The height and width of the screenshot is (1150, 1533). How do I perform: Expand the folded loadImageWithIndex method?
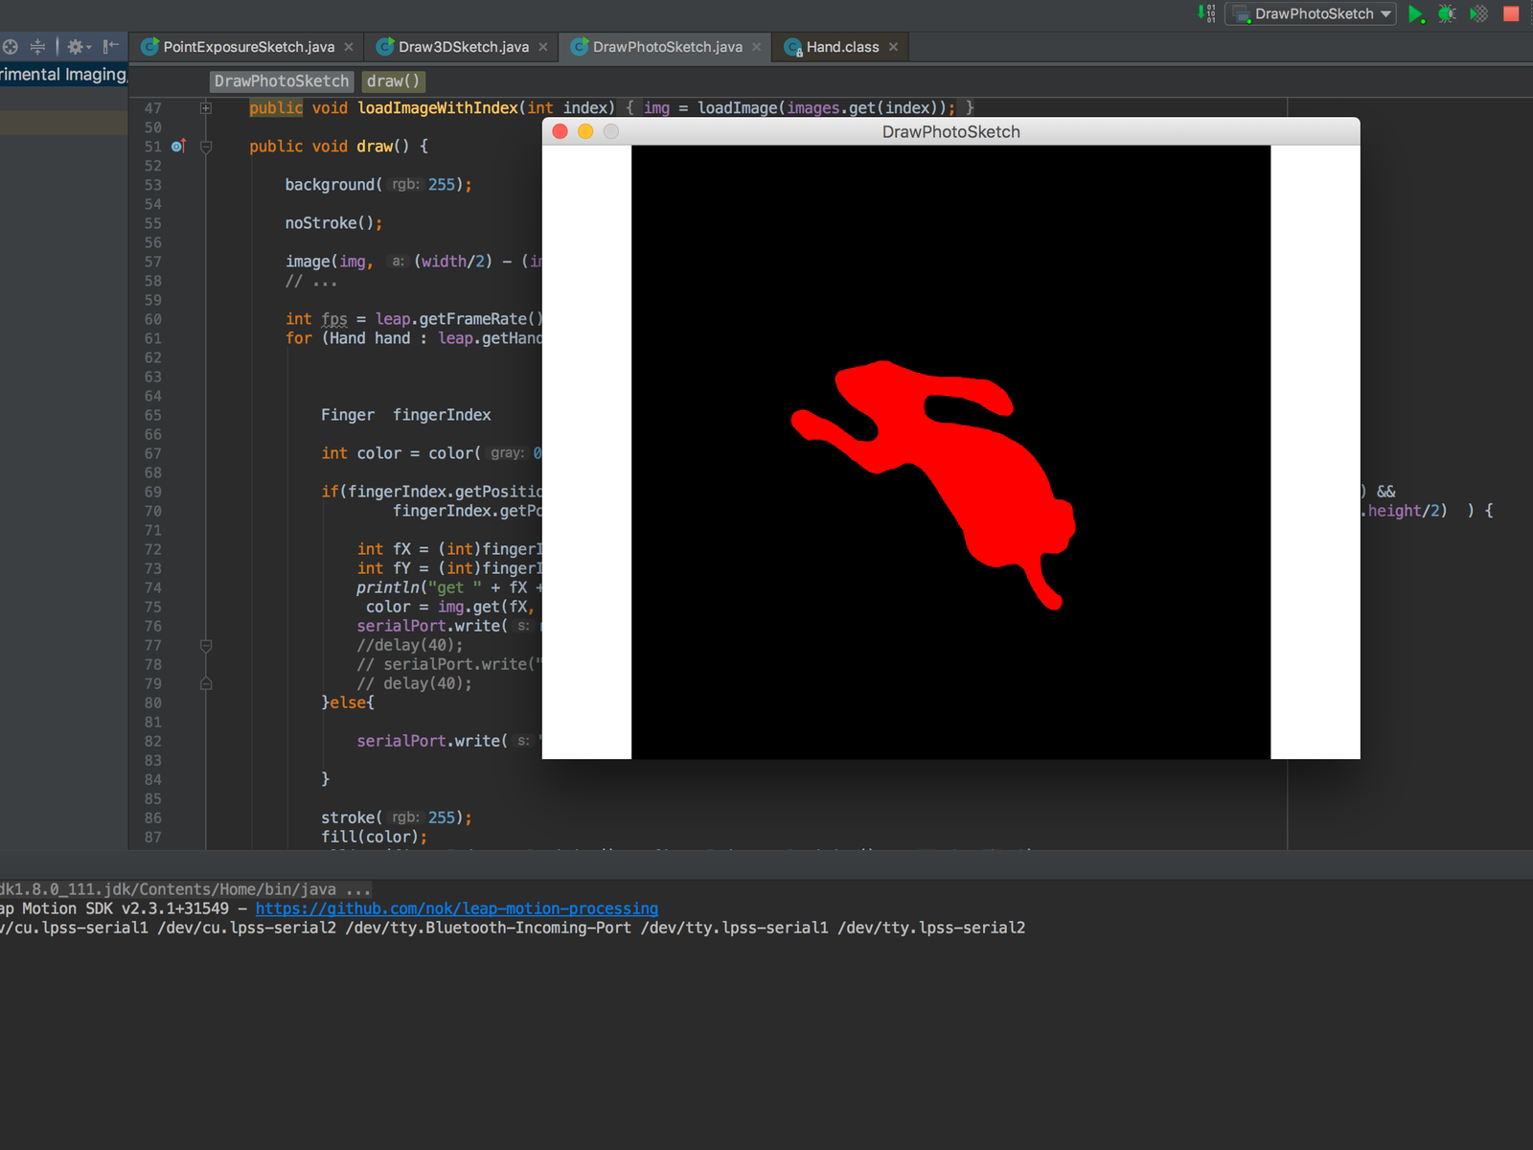205,108
